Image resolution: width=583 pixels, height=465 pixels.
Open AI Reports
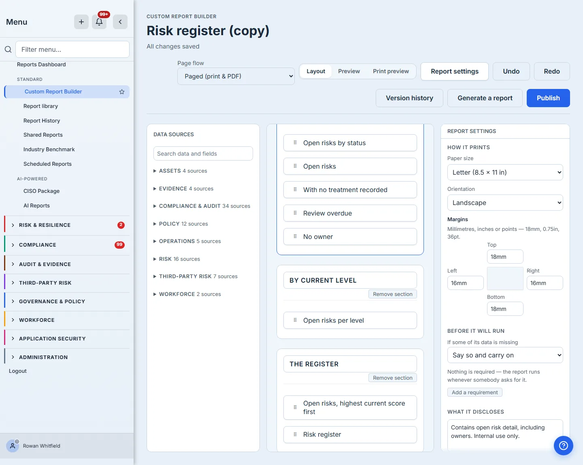[36, 205]
